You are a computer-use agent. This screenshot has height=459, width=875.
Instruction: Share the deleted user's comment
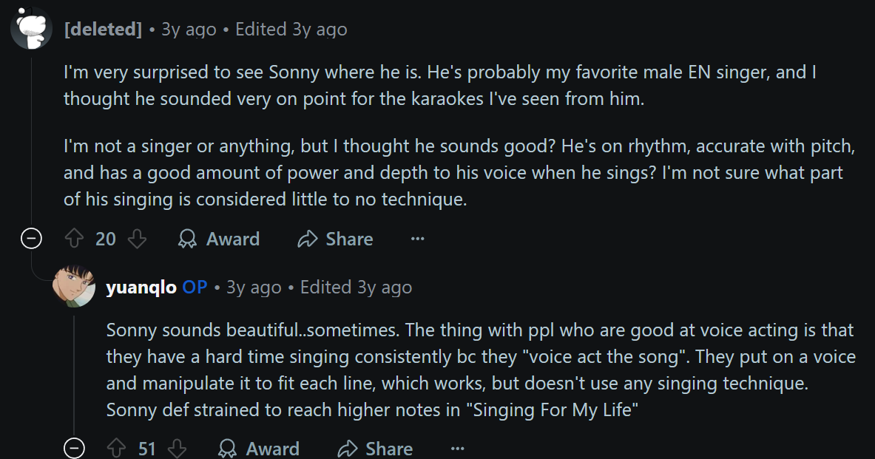[335, 239]
